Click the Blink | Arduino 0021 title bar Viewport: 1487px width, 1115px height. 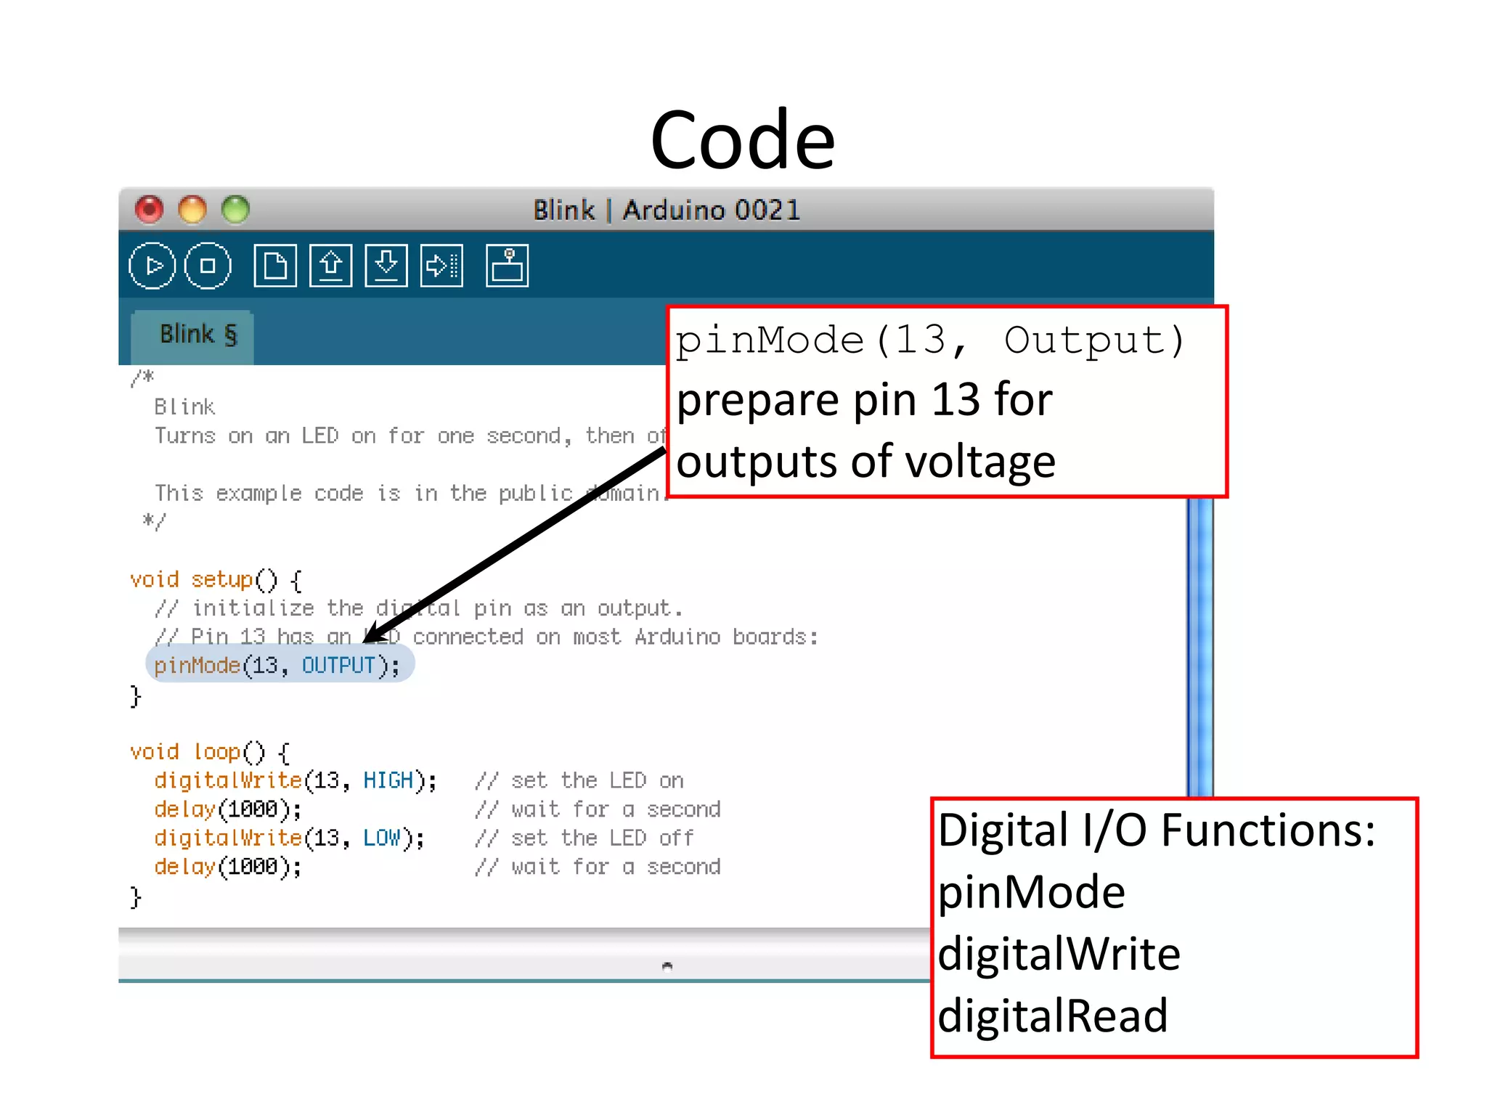click(666, 210)
